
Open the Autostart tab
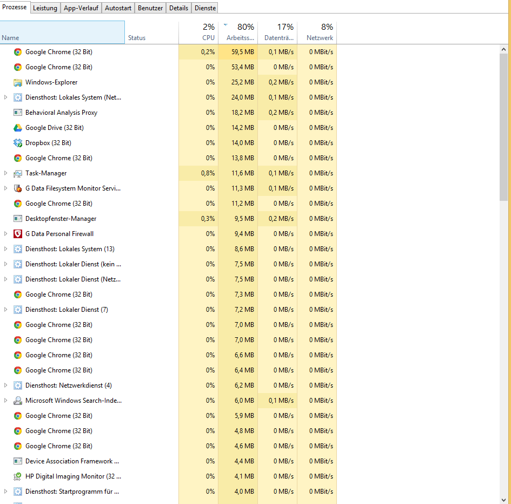click(x=118, y=8)
